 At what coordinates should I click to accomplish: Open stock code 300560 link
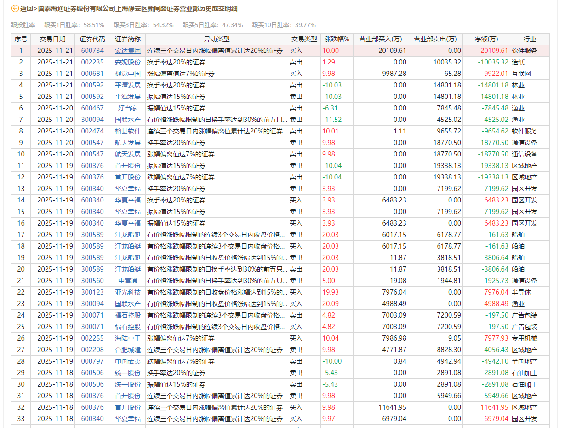[92, 281]
